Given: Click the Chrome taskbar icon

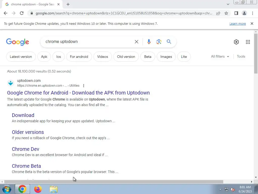Looking at the screenshot, I should tap(22, 189).
